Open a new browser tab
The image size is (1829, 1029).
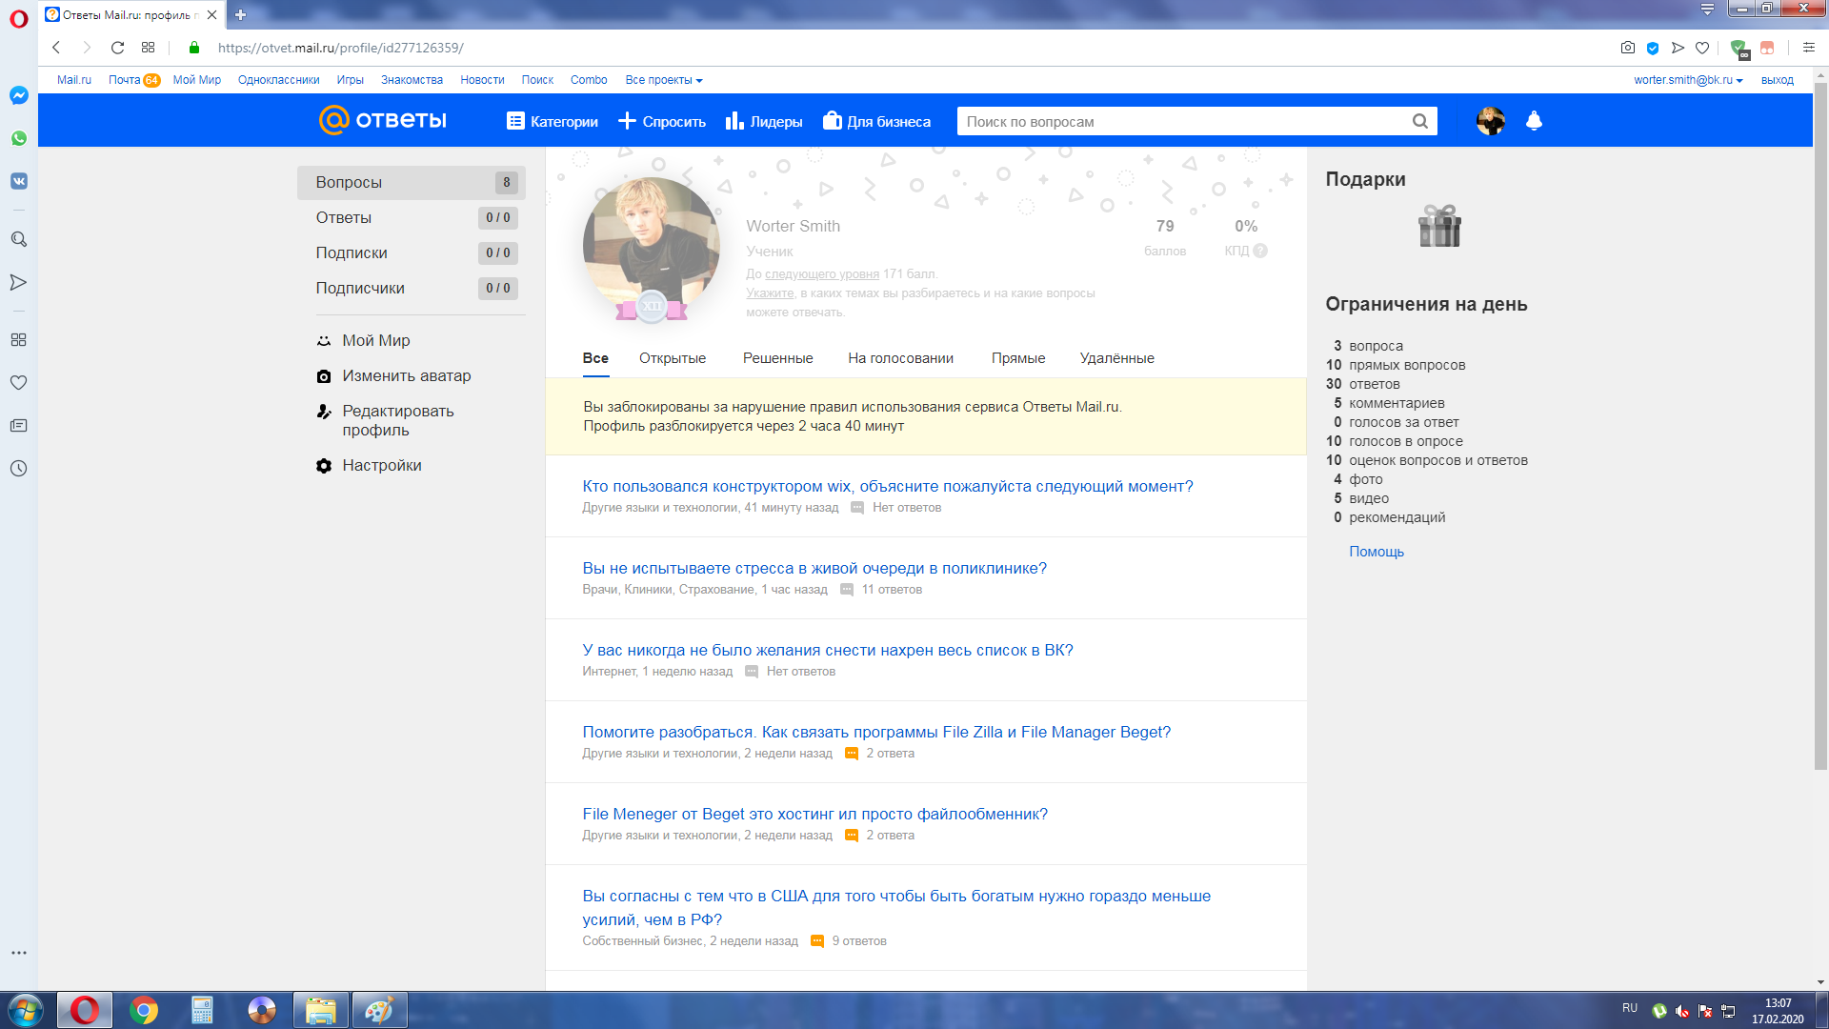pyautogui.click(x=240, y=14)
